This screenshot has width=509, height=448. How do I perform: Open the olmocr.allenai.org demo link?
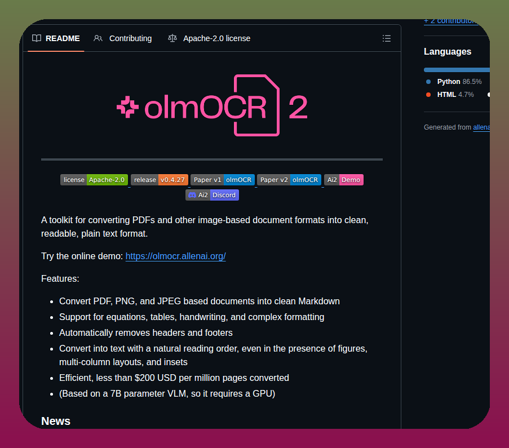tap(176, 256)
